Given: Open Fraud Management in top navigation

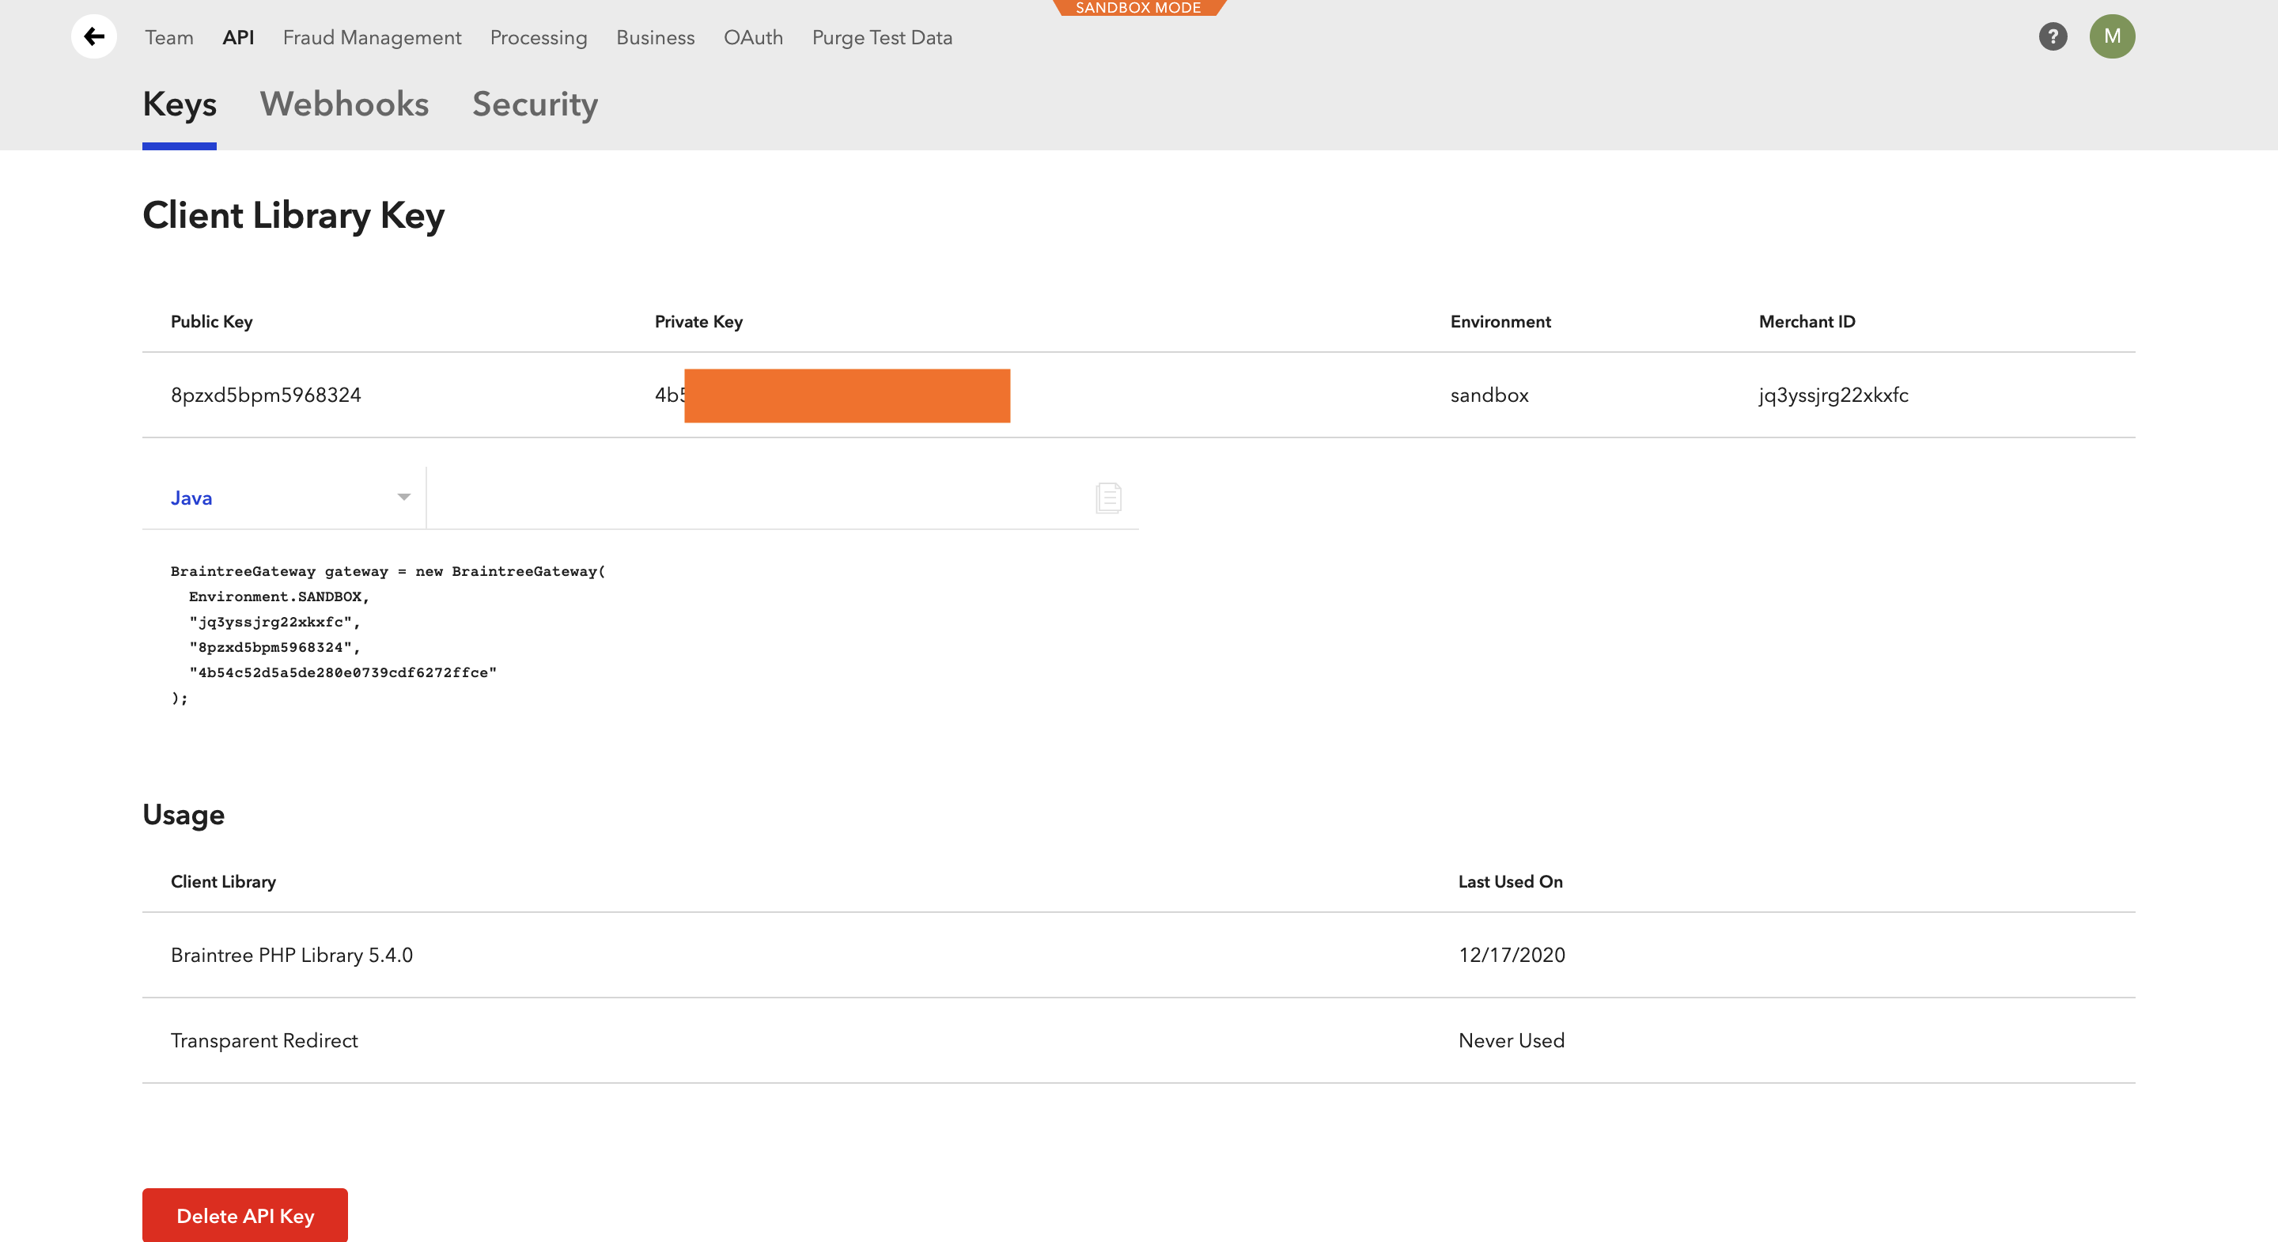Looking at the screenshot, I should click(x=372, y=37).
